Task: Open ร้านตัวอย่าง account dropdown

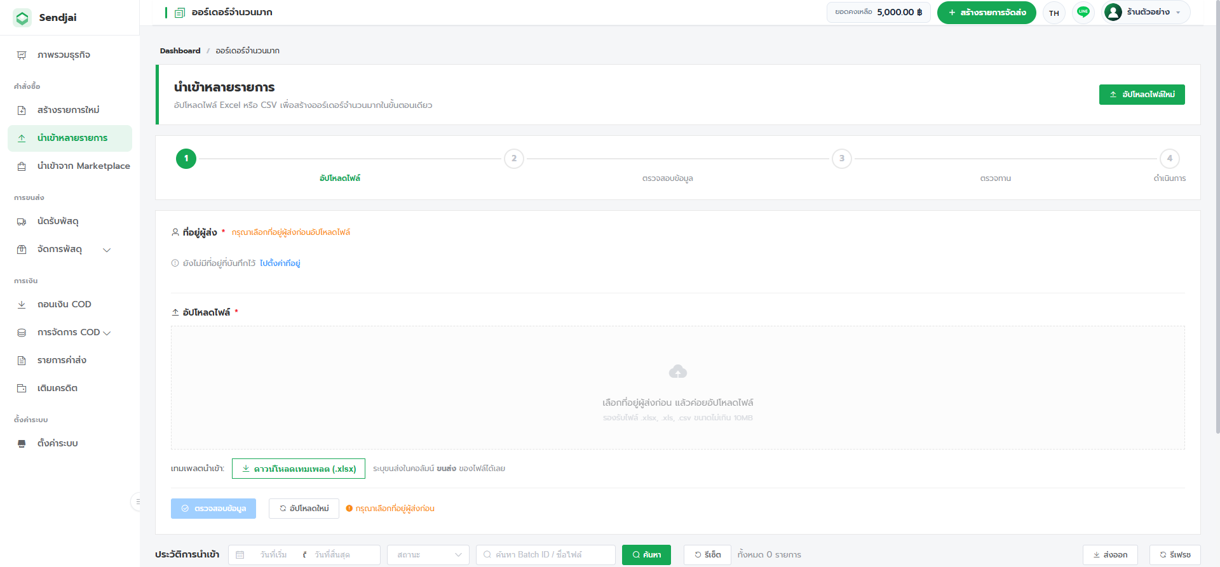Action: click(1146, 12)
